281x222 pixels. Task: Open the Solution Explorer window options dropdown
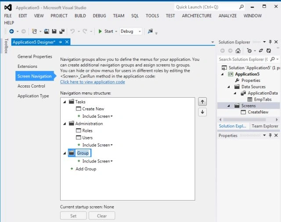click(264, 42)
